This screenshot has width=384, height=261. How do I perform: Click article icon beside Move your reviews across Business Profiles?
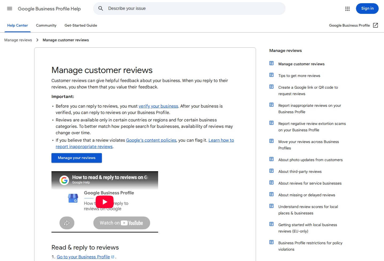pyautogui.click(x=271, y=141)
